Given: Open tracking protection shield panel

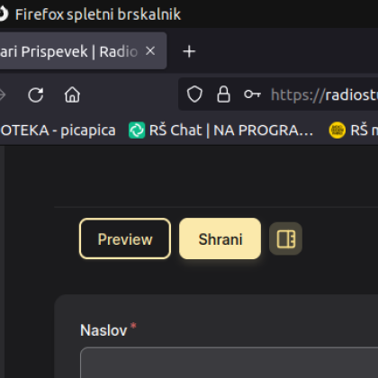Looking at the screenshot, I should tap(194, 94).
